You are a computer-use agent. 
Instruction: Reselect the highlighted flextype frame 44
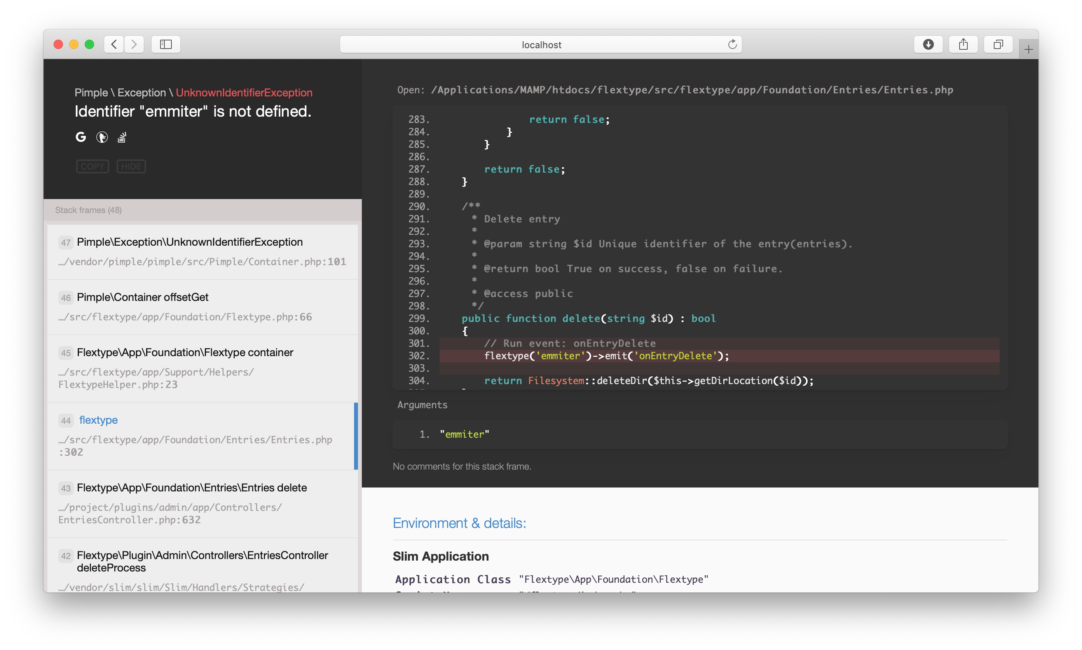pyautogui.click(x=98, y=420)
